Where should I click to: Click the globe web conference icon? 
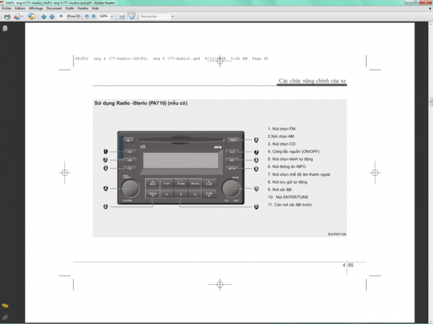(32, 17)
